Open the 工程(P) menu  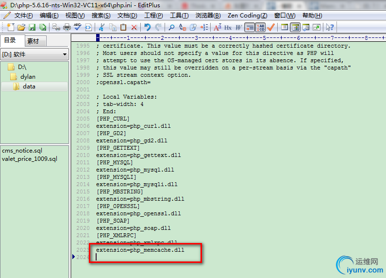[153, 16]
